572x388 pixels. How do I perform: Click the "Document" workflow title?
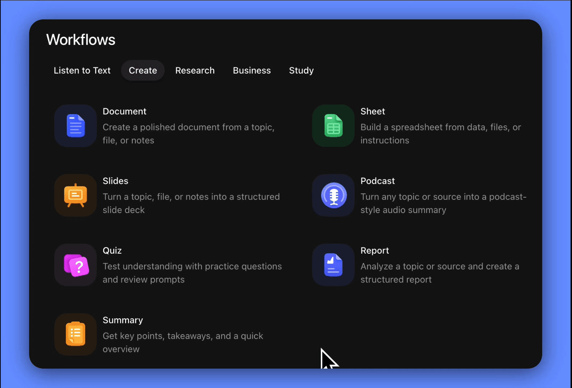coord(125,111)
